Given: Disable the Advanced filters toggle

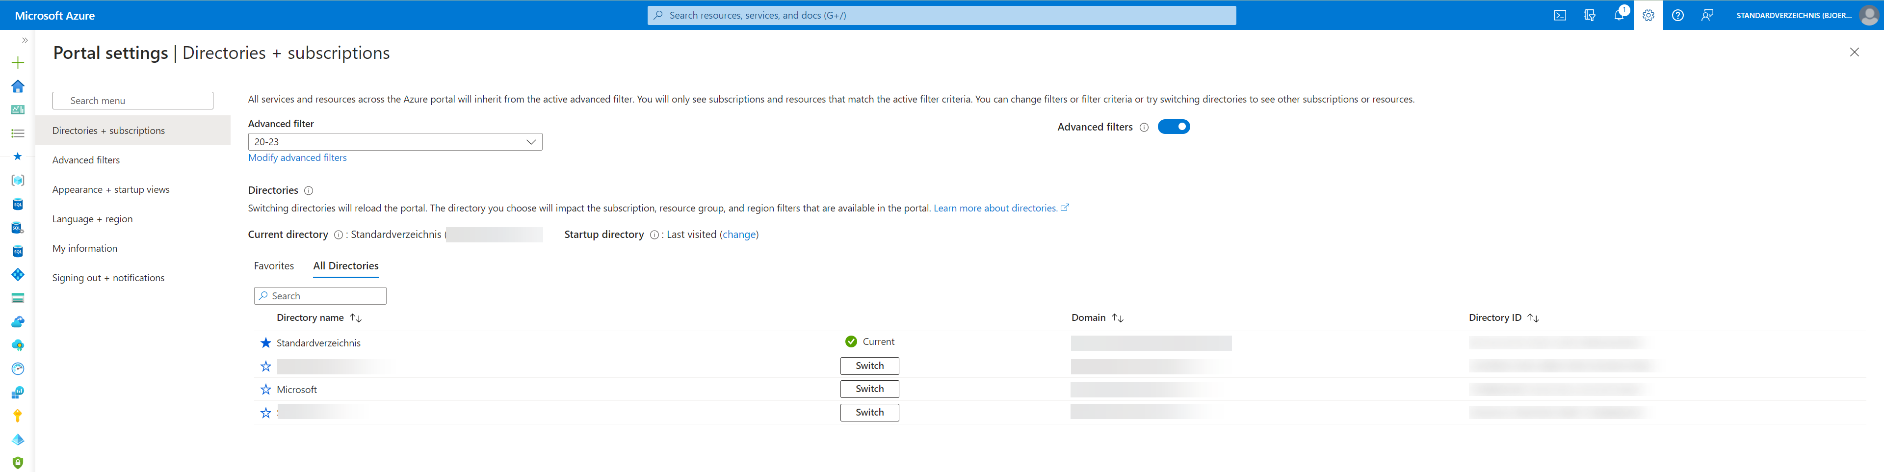Looking at the screenshot, I should tap(1174, 126).
